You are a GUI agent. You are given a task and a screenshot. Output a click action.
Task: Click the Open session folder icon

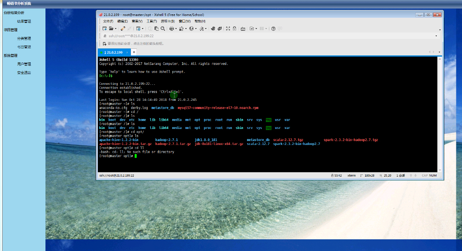(x=111, y=29)
